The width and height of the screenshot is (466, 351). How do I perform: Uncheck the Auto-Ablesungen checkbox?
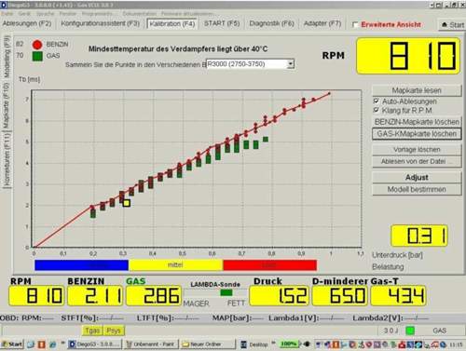point(377,101)
